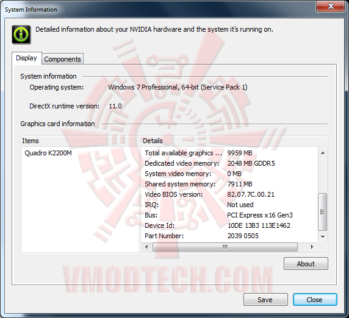Select the Part Number row
Image resolution: width=349 pixels, height=318 pixels.
pyautogui.click(x=229, y=236)
